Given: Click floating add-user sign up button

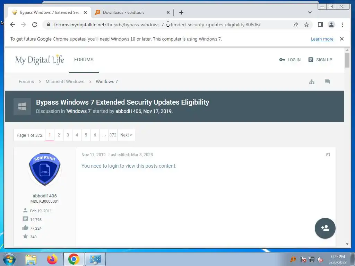Looking at the screenshot, I should click(x=325, y=228).
